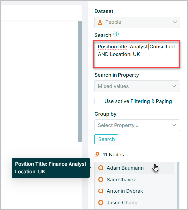Click Sam Chavez's orange node circle
Screen dimensions: 188x210
[x=101, y=180]
